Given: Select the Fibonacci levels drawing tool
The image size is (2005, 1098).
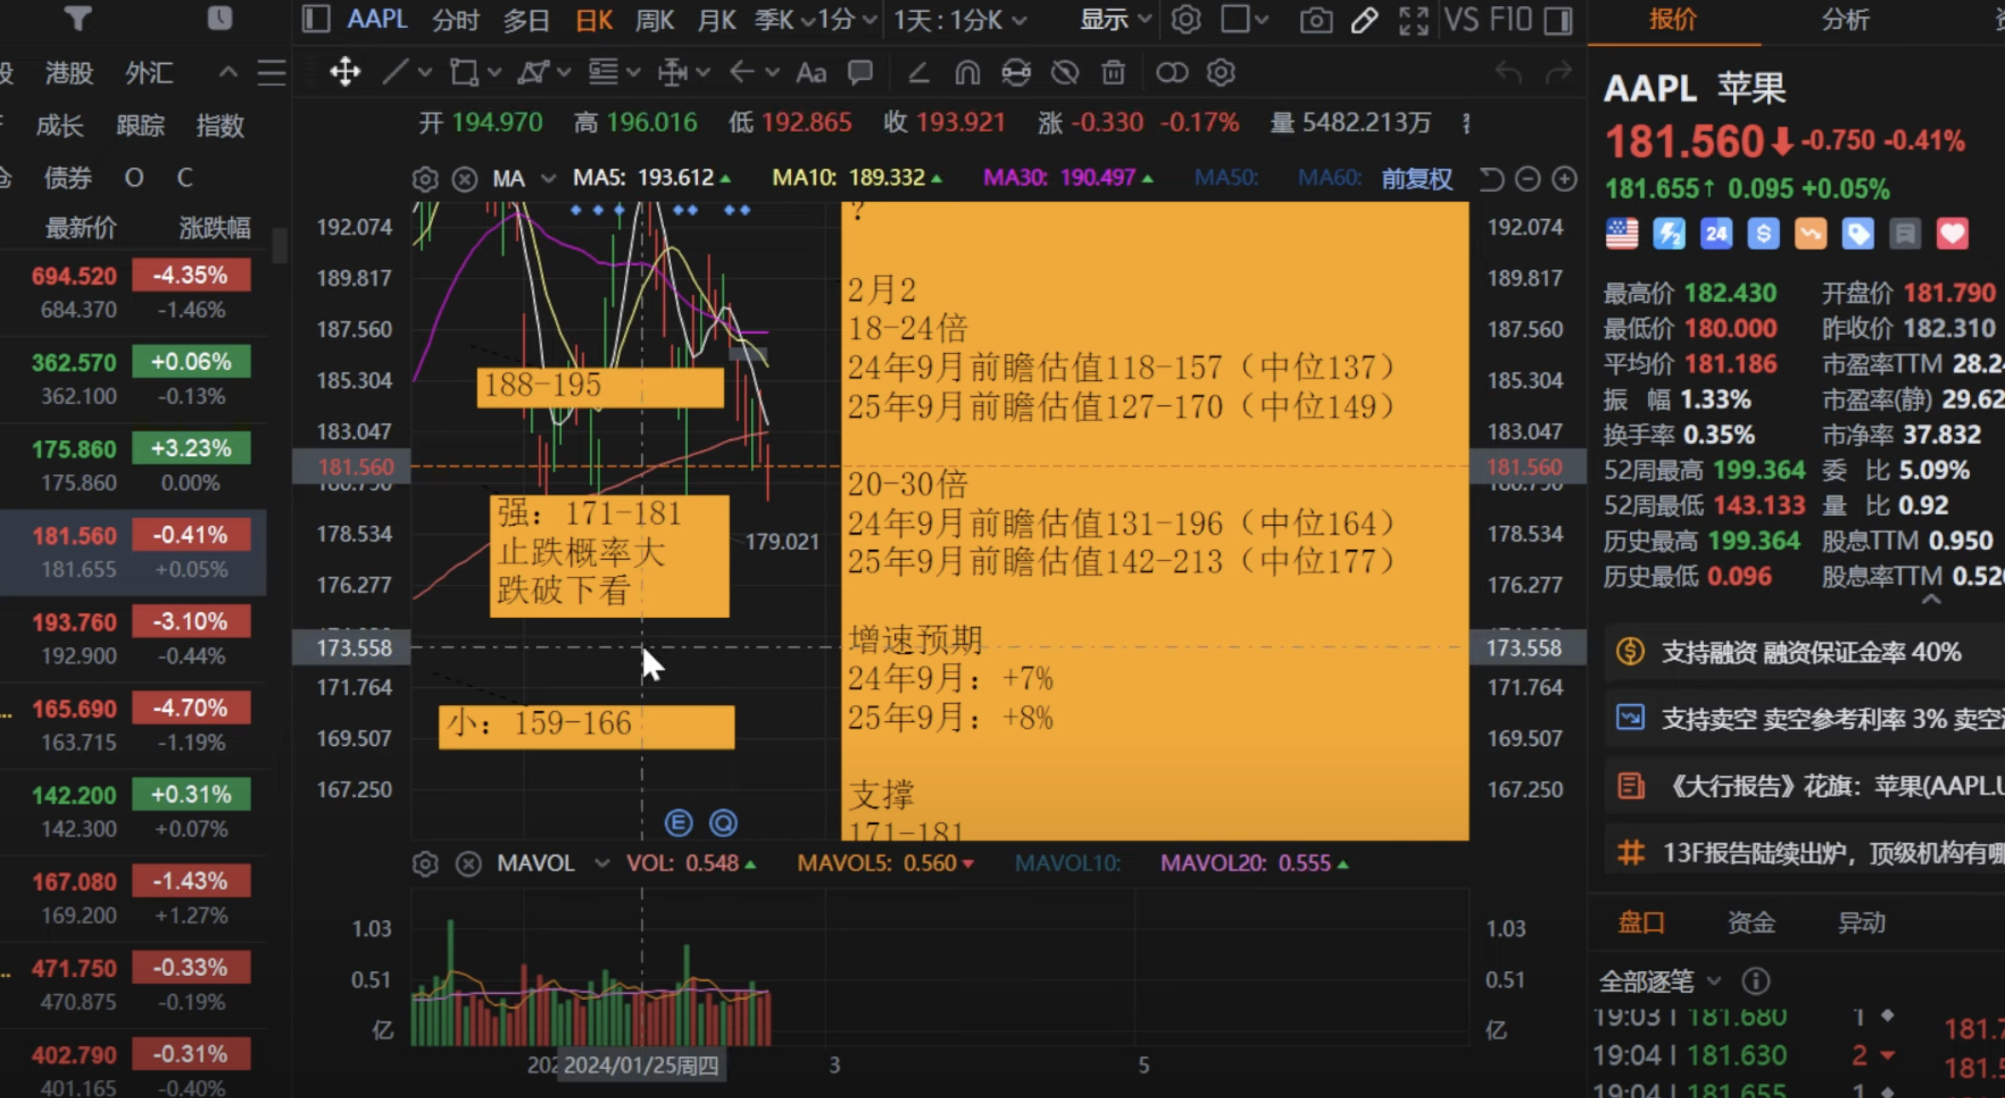Looking at the screenshot, I should pos(603,72).
